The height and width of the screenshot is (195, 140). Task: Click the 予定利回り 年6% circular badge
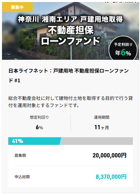(x=123, y=48)
